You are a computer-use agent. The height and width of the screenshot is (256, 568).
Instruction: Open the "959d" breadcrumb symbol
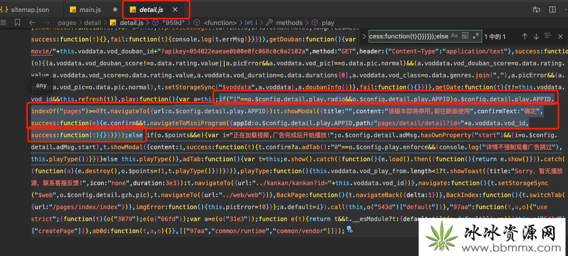(x=168, y=22)
